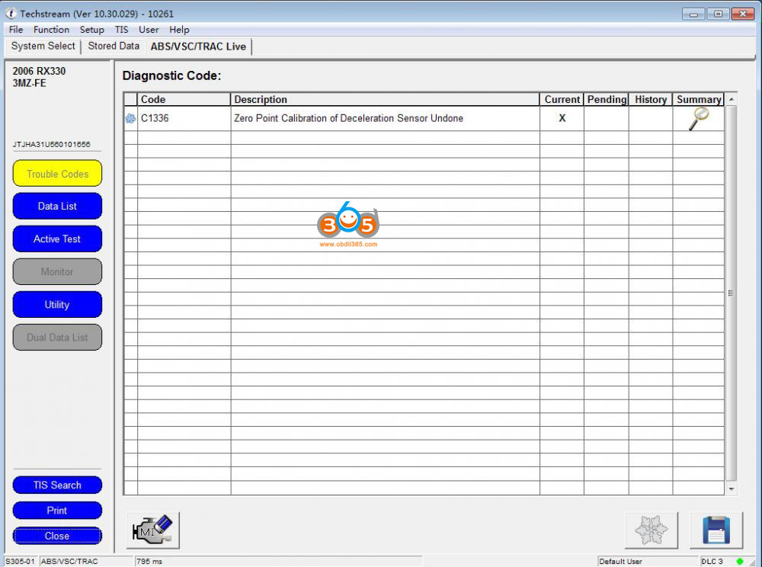
Task: Click the X mark in Current column
Action: click(562, 118)
